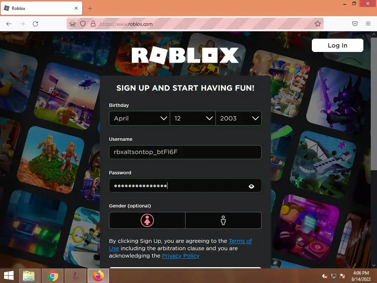Click the Firefox taskbar icon
The image size is (377, 283).
tap(98, 276)
